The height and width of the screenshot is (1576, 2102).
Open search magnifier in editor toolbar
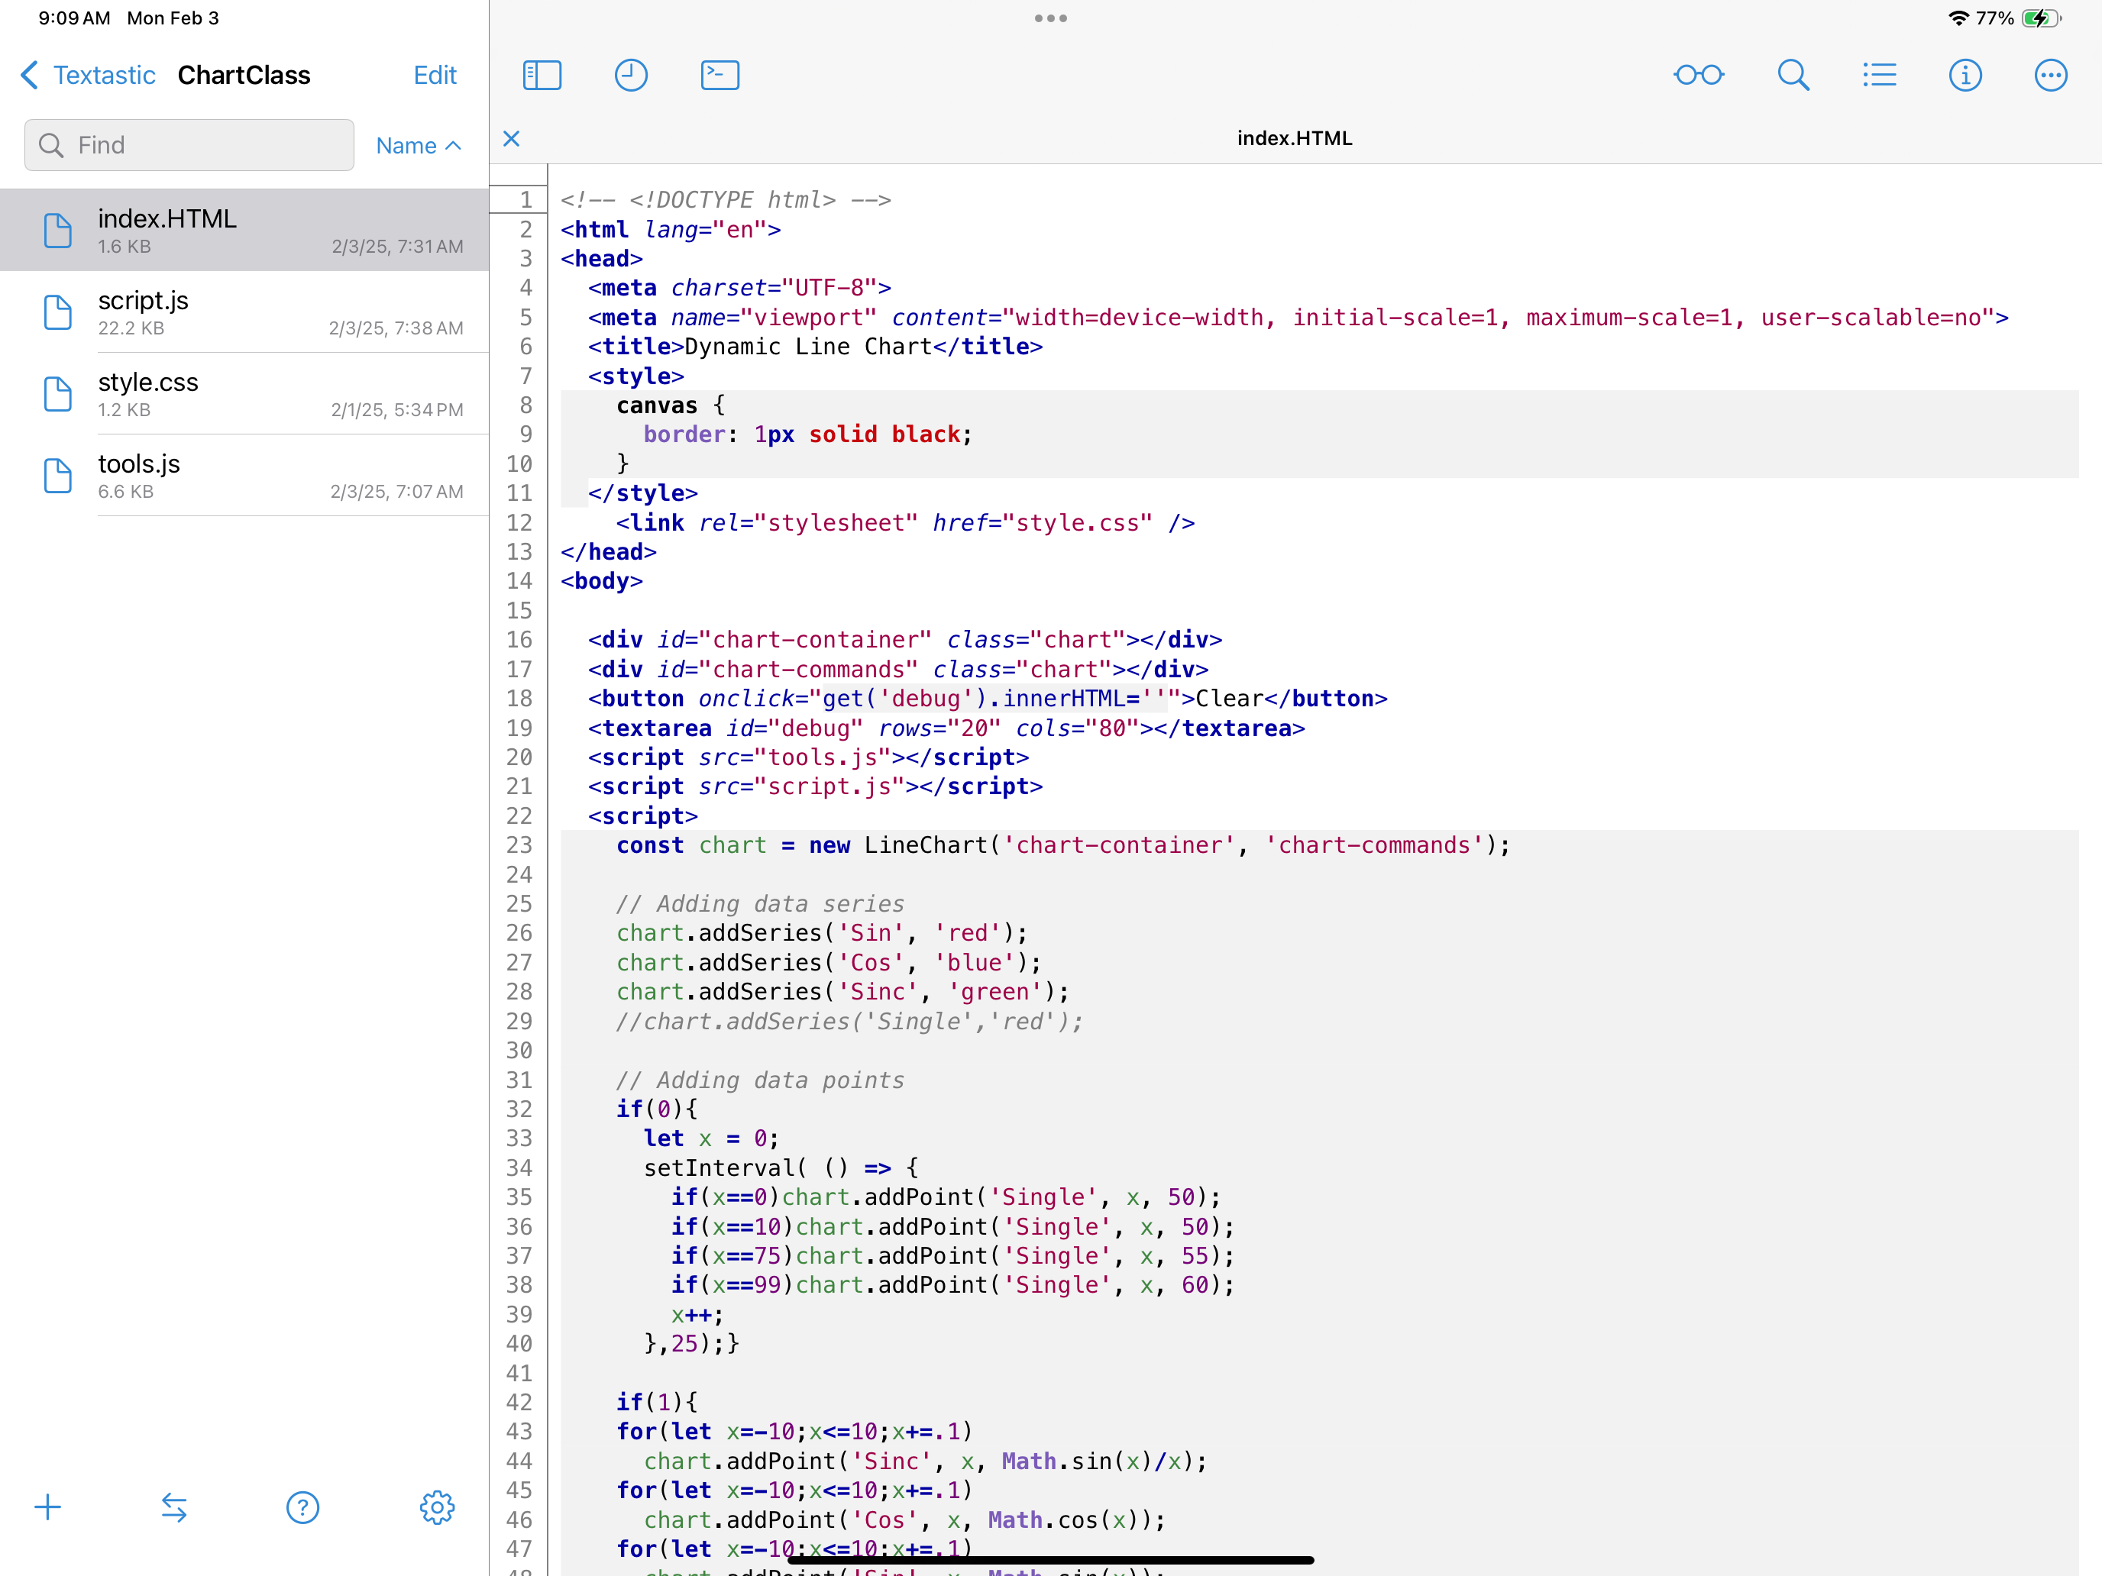[1793, 75]
